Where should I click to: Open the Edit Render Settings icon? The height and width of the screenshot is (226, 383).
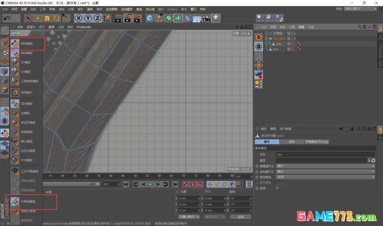point(138,18)
